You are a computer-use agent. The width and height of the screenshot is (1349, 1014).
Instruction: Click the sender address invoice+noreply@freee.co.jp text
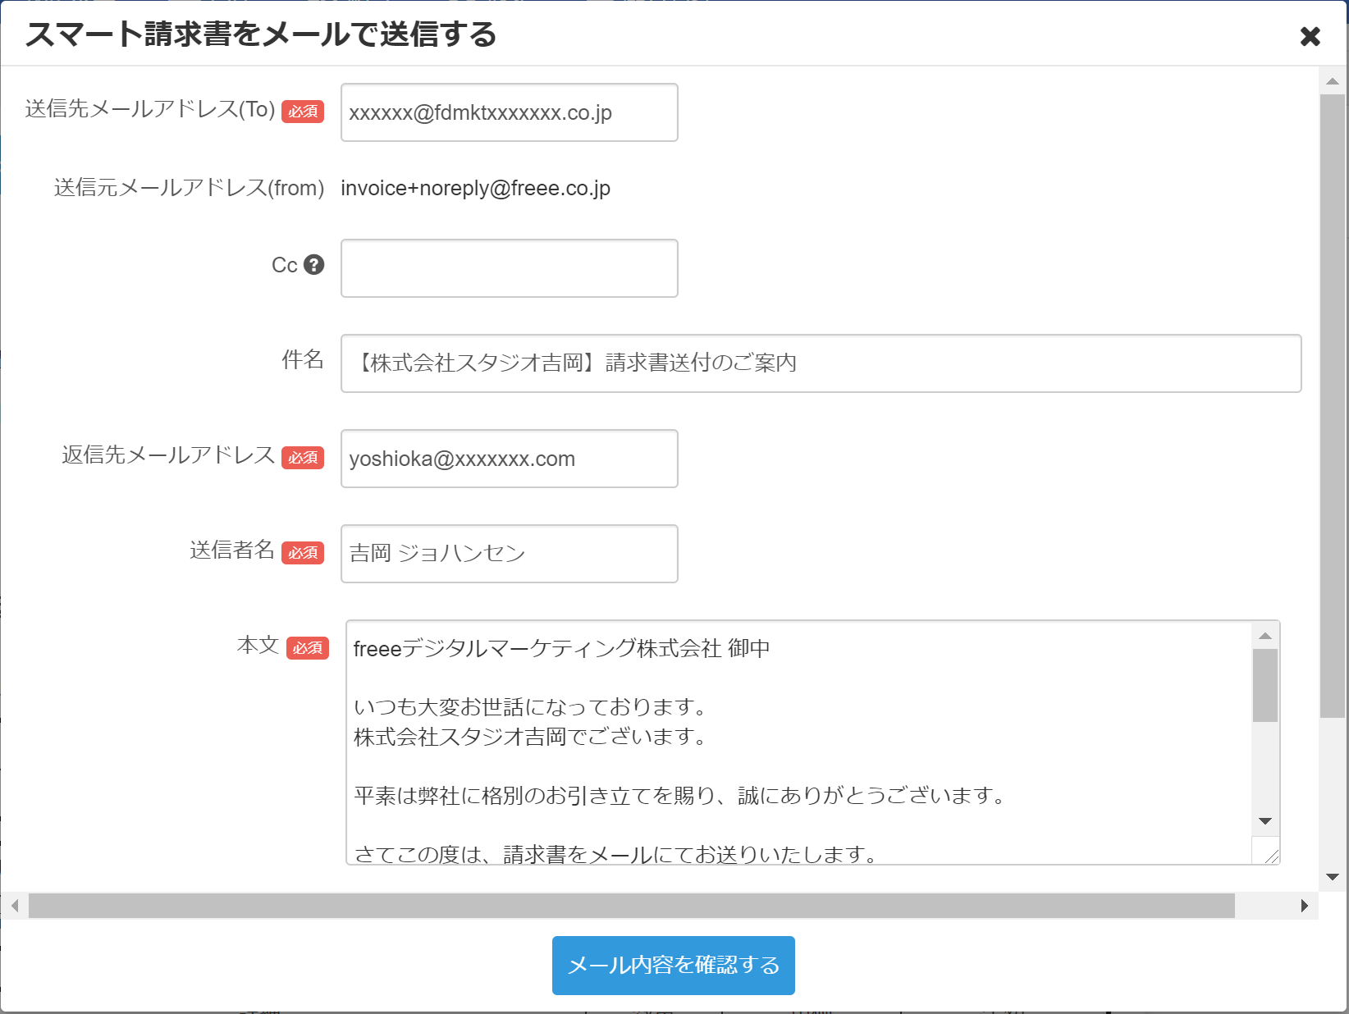tap(475, 189)
